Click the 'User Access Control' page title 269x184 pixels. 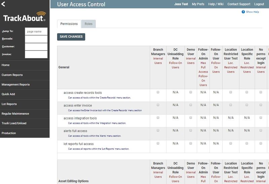pyautogui.click(x=81, y=4)
